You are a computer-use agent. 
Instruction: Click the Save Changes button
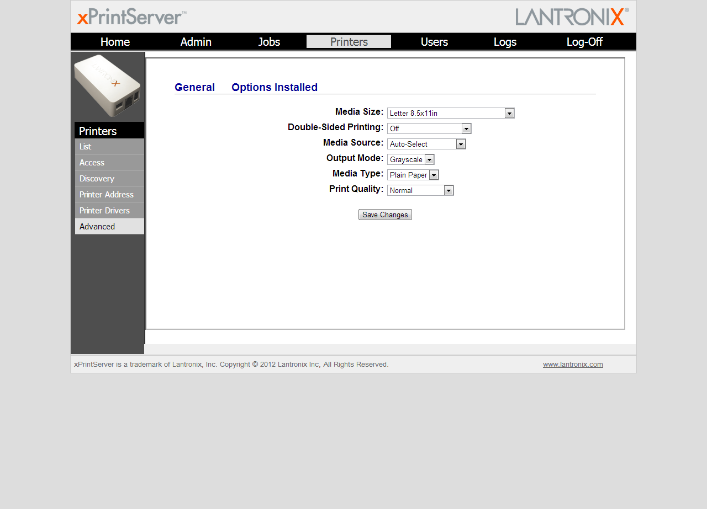(385, 215)
